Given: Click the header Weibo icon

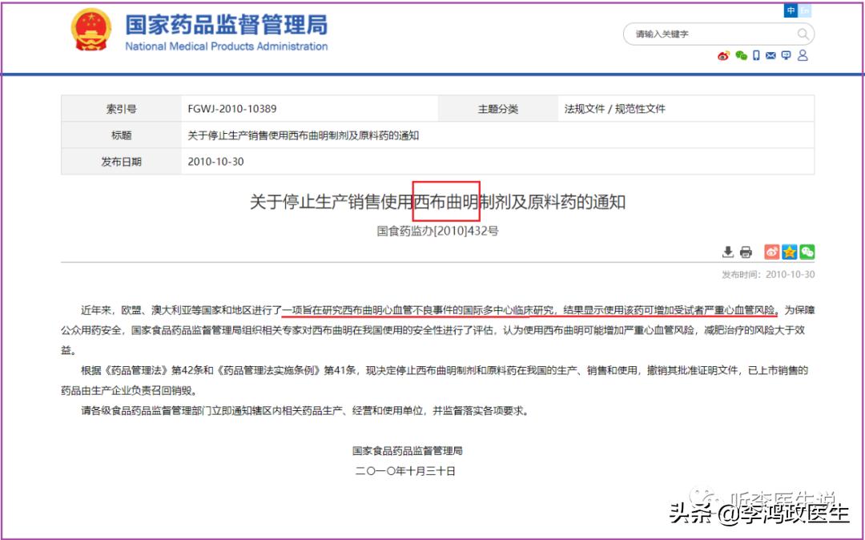Looking at the screenshot, I should coord(723,56).
